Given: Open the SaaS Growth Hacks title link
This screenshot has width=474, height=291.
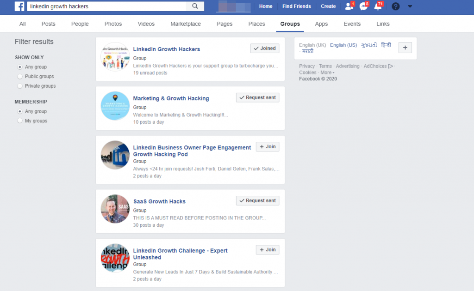Looking at the screenshot, I should coord(159,201).
